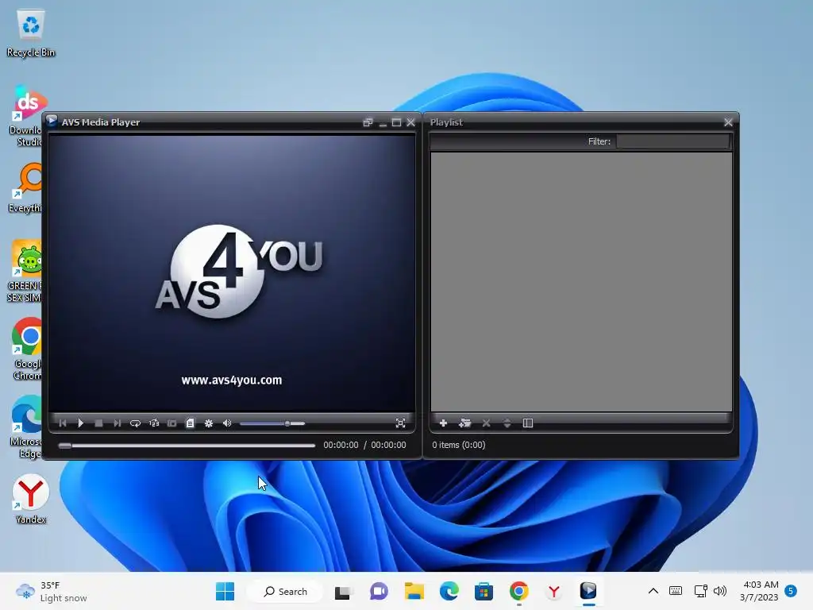Open Yandex Browser from the taskbar

coord(553,591)
